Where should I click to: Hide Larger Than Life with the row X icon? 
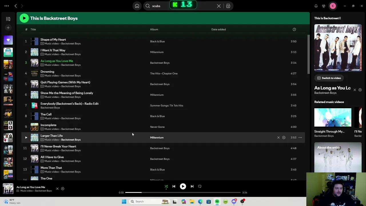278,138
